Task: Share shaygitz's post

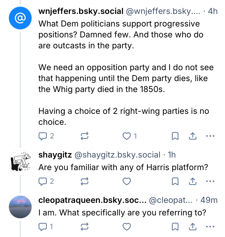Action: 193,181
